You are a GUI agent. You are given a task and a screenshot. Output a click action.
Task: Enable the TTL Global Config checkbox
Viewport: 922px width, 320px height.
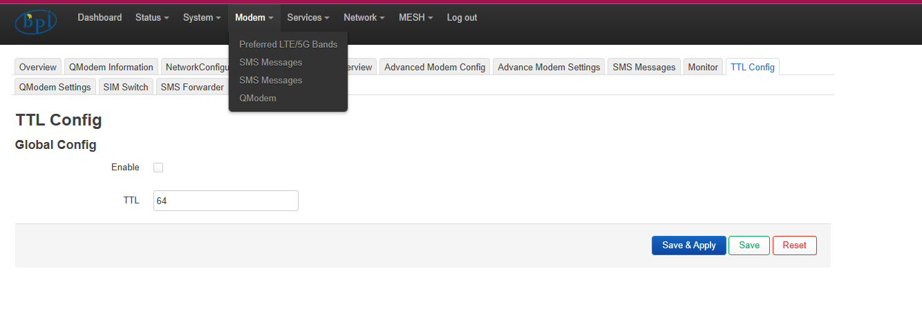pyautogui.click(x=158, y=168)
